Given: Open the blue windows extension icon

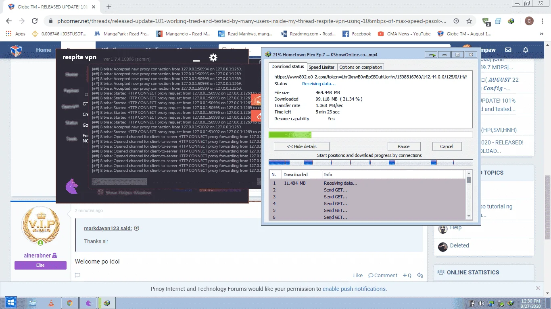Looking at the screenshot, I should pyautogui.click(x=499, y=21).
